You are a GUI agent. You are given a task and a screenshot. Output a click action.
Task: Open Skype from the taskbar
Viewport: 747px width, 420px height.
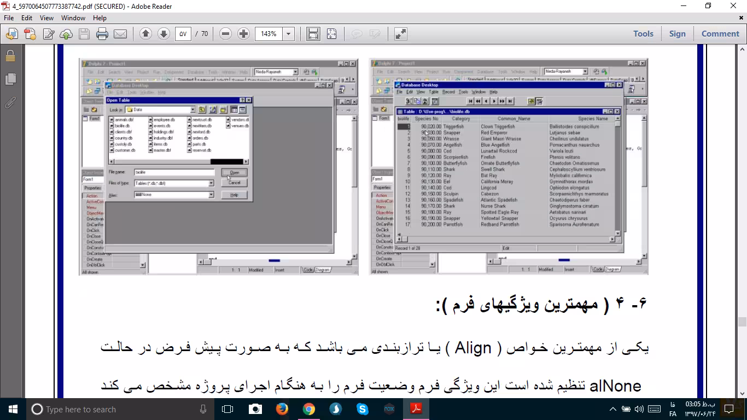(362, 409)
